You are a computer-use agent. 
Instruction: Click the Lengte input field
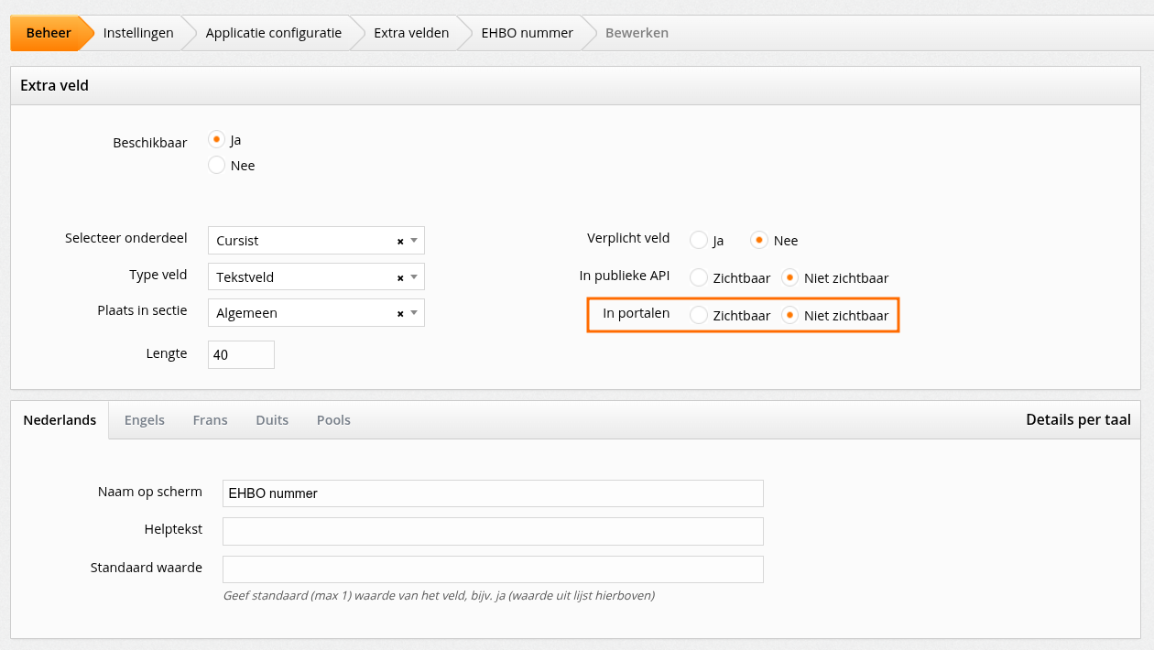[x=242, y=354]
